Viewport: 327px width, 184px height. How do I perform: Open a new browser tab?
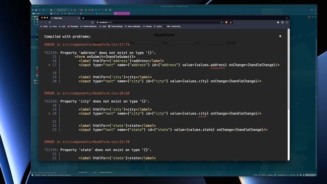coord(83,18)
